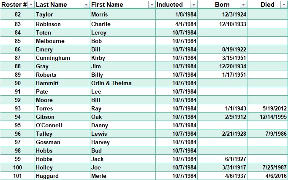This screenshot has height=180, width=288.
Task: Click the inducted date 4/1/1984 cell
Action: [177, 24]
